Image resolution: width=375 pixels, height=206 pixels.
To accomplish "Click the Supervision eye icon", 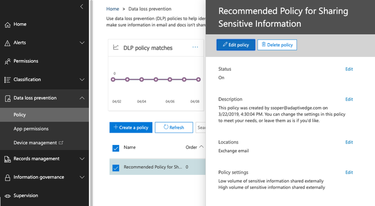I will [x=8, y=196].
